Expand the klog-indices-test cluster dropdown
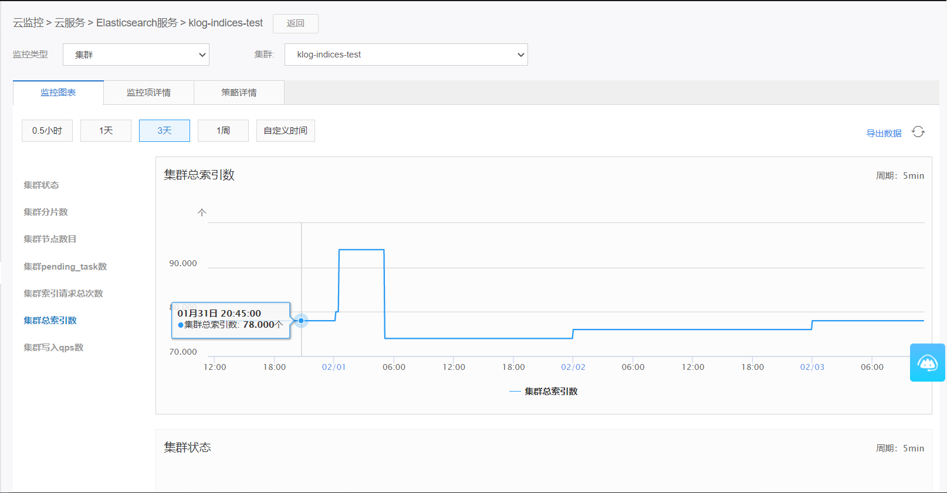This screenshot has width=947, height=493. click(406, 55)
